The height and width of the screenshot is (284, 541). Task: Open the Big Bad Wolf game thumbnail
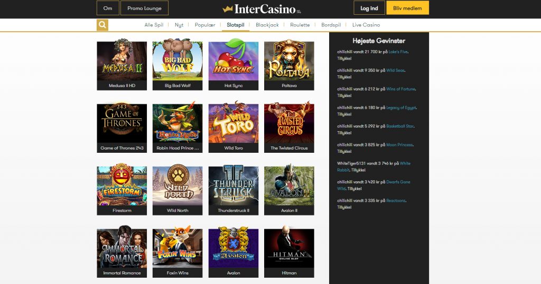(178, 64)
